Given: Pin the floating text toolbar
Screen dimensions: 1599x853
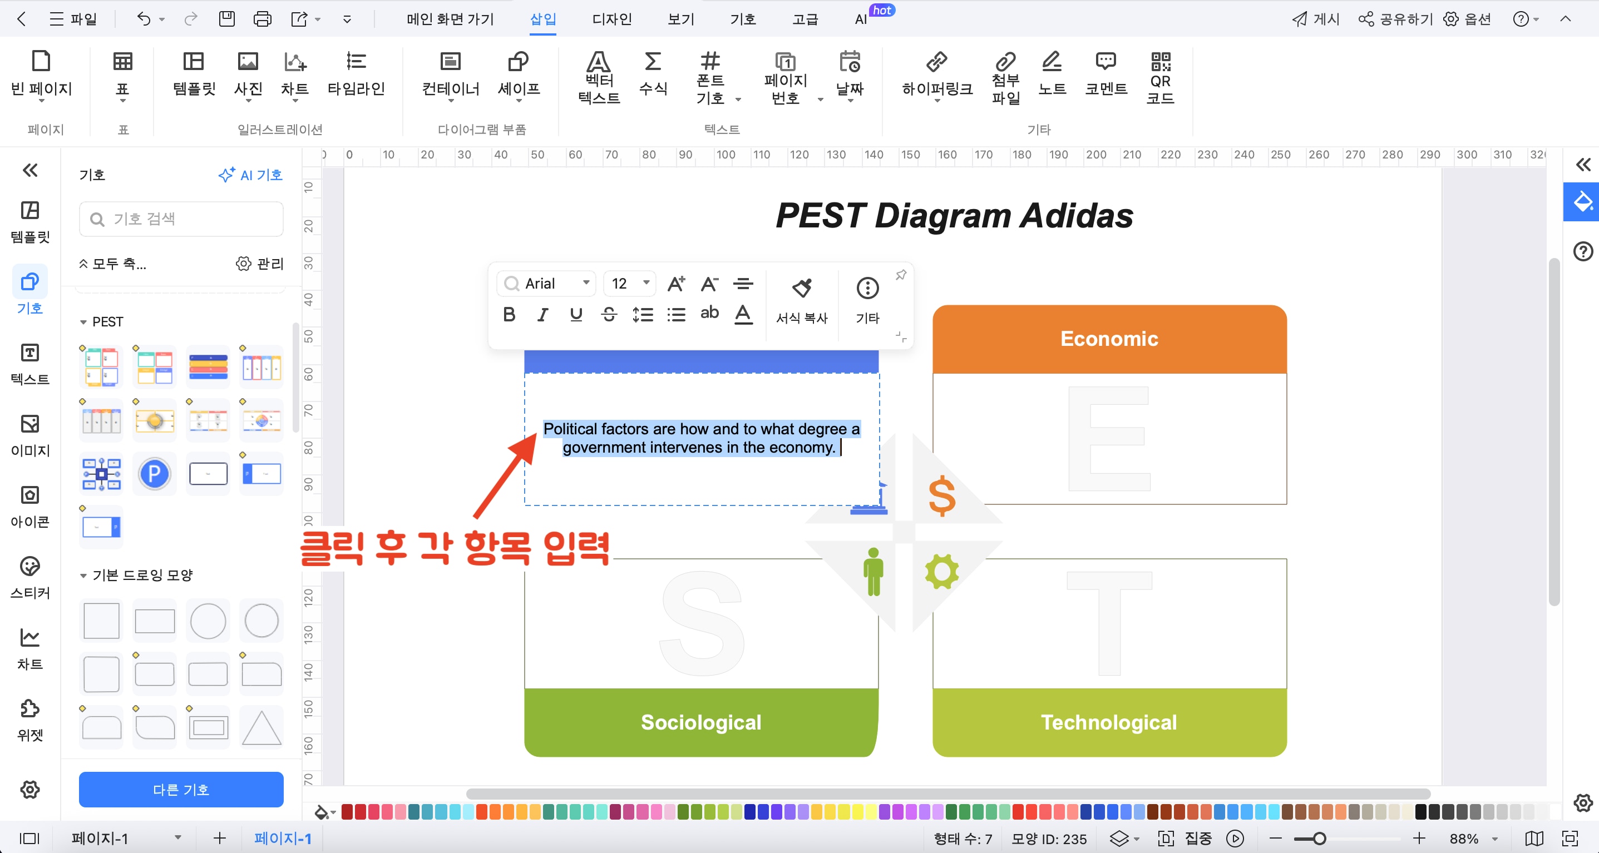Looking at the screenshot, I should [x=901, y=275].
